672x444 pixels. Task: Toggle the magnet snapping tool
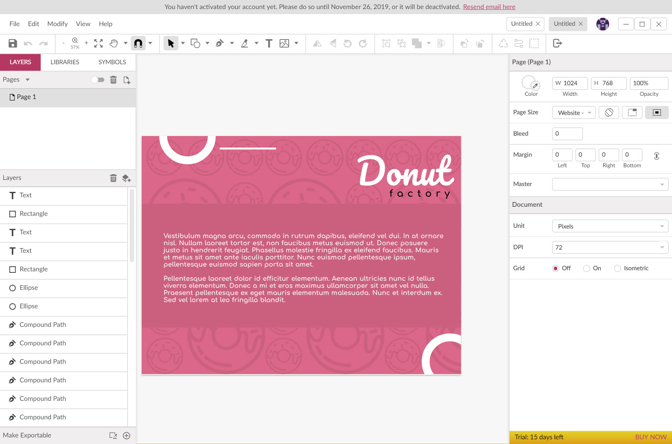138,44
